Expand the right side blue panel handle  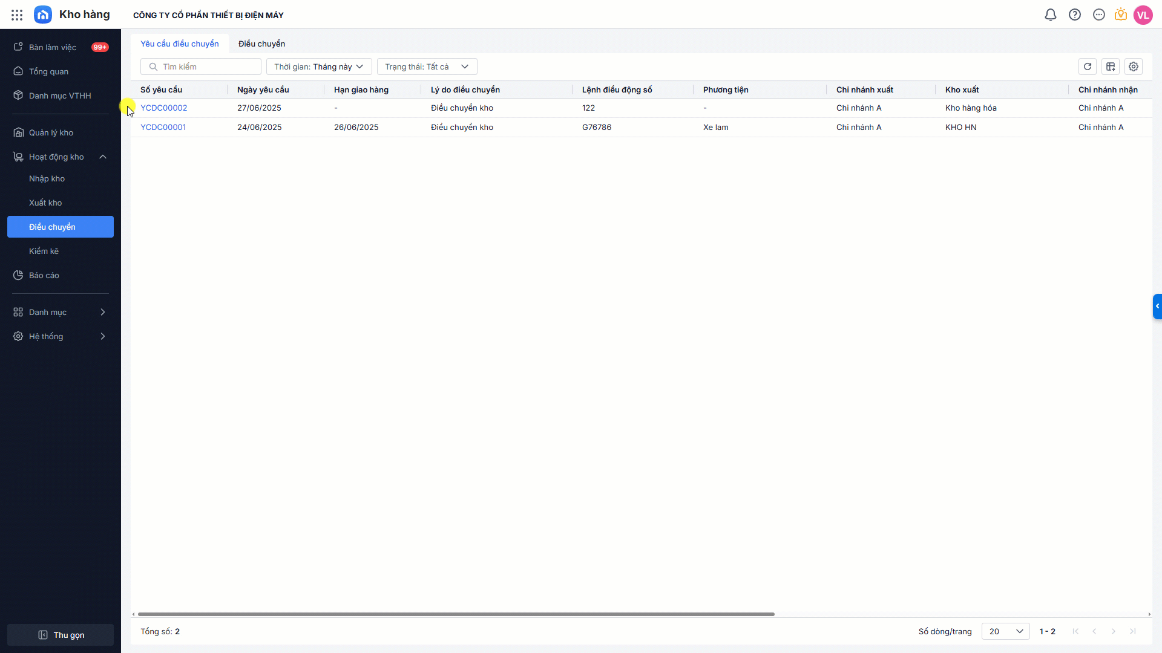1157,307
